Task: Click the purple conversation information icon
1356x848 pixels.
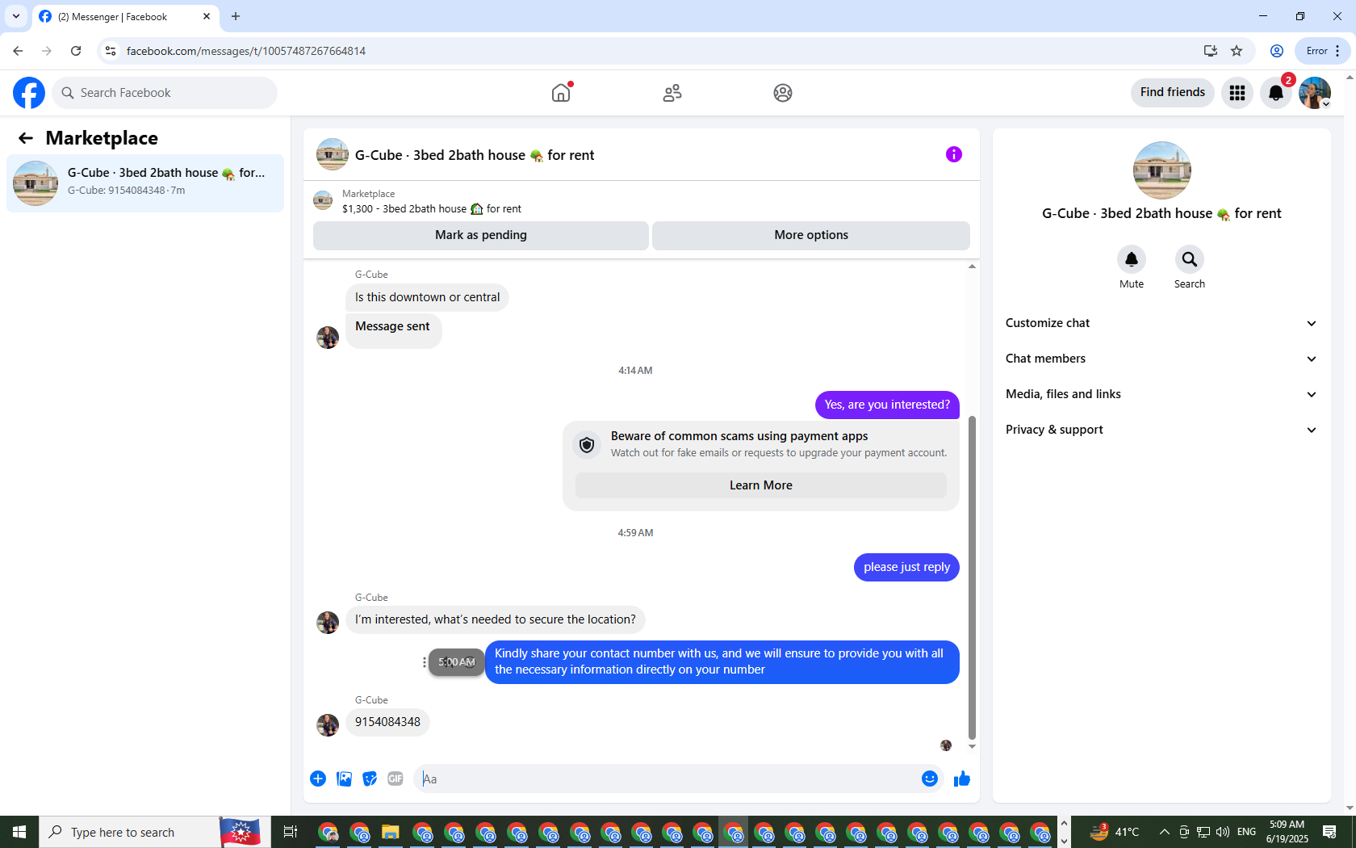Action: click(x=954, y=154)
